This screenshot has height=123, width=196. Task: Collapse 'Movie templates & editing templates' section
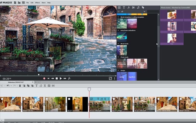[x=118, y=17]
